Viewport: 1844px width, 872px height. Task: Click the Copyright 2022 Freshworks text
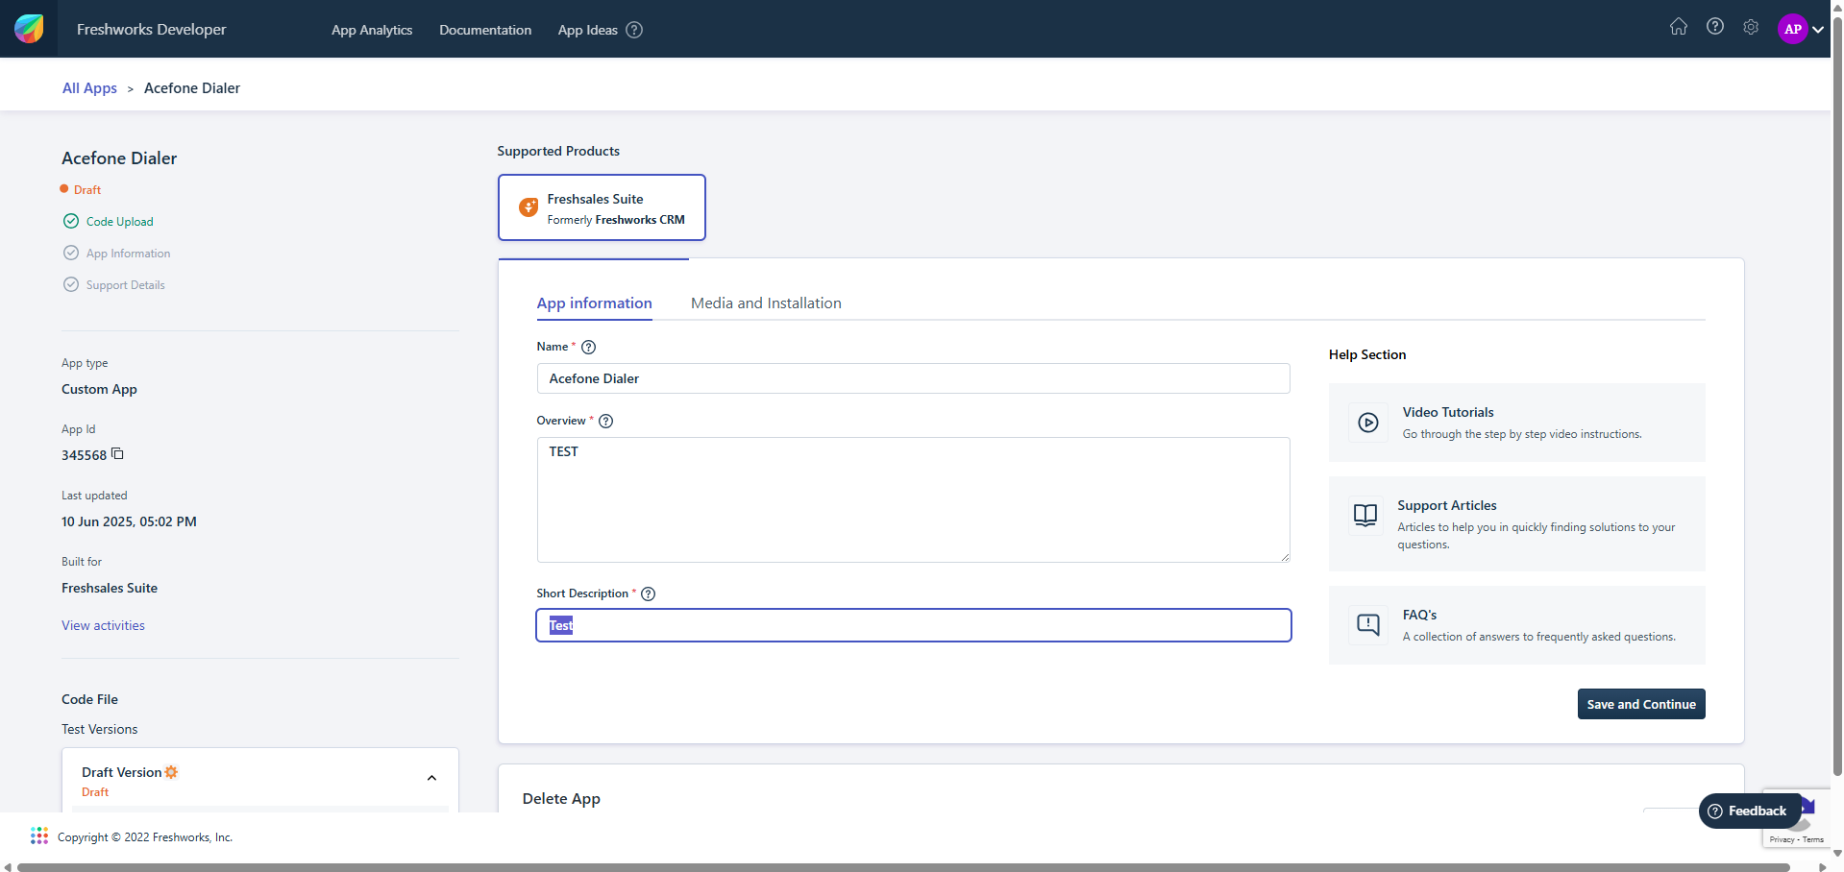pyautogui.click(x=145, y=837)
